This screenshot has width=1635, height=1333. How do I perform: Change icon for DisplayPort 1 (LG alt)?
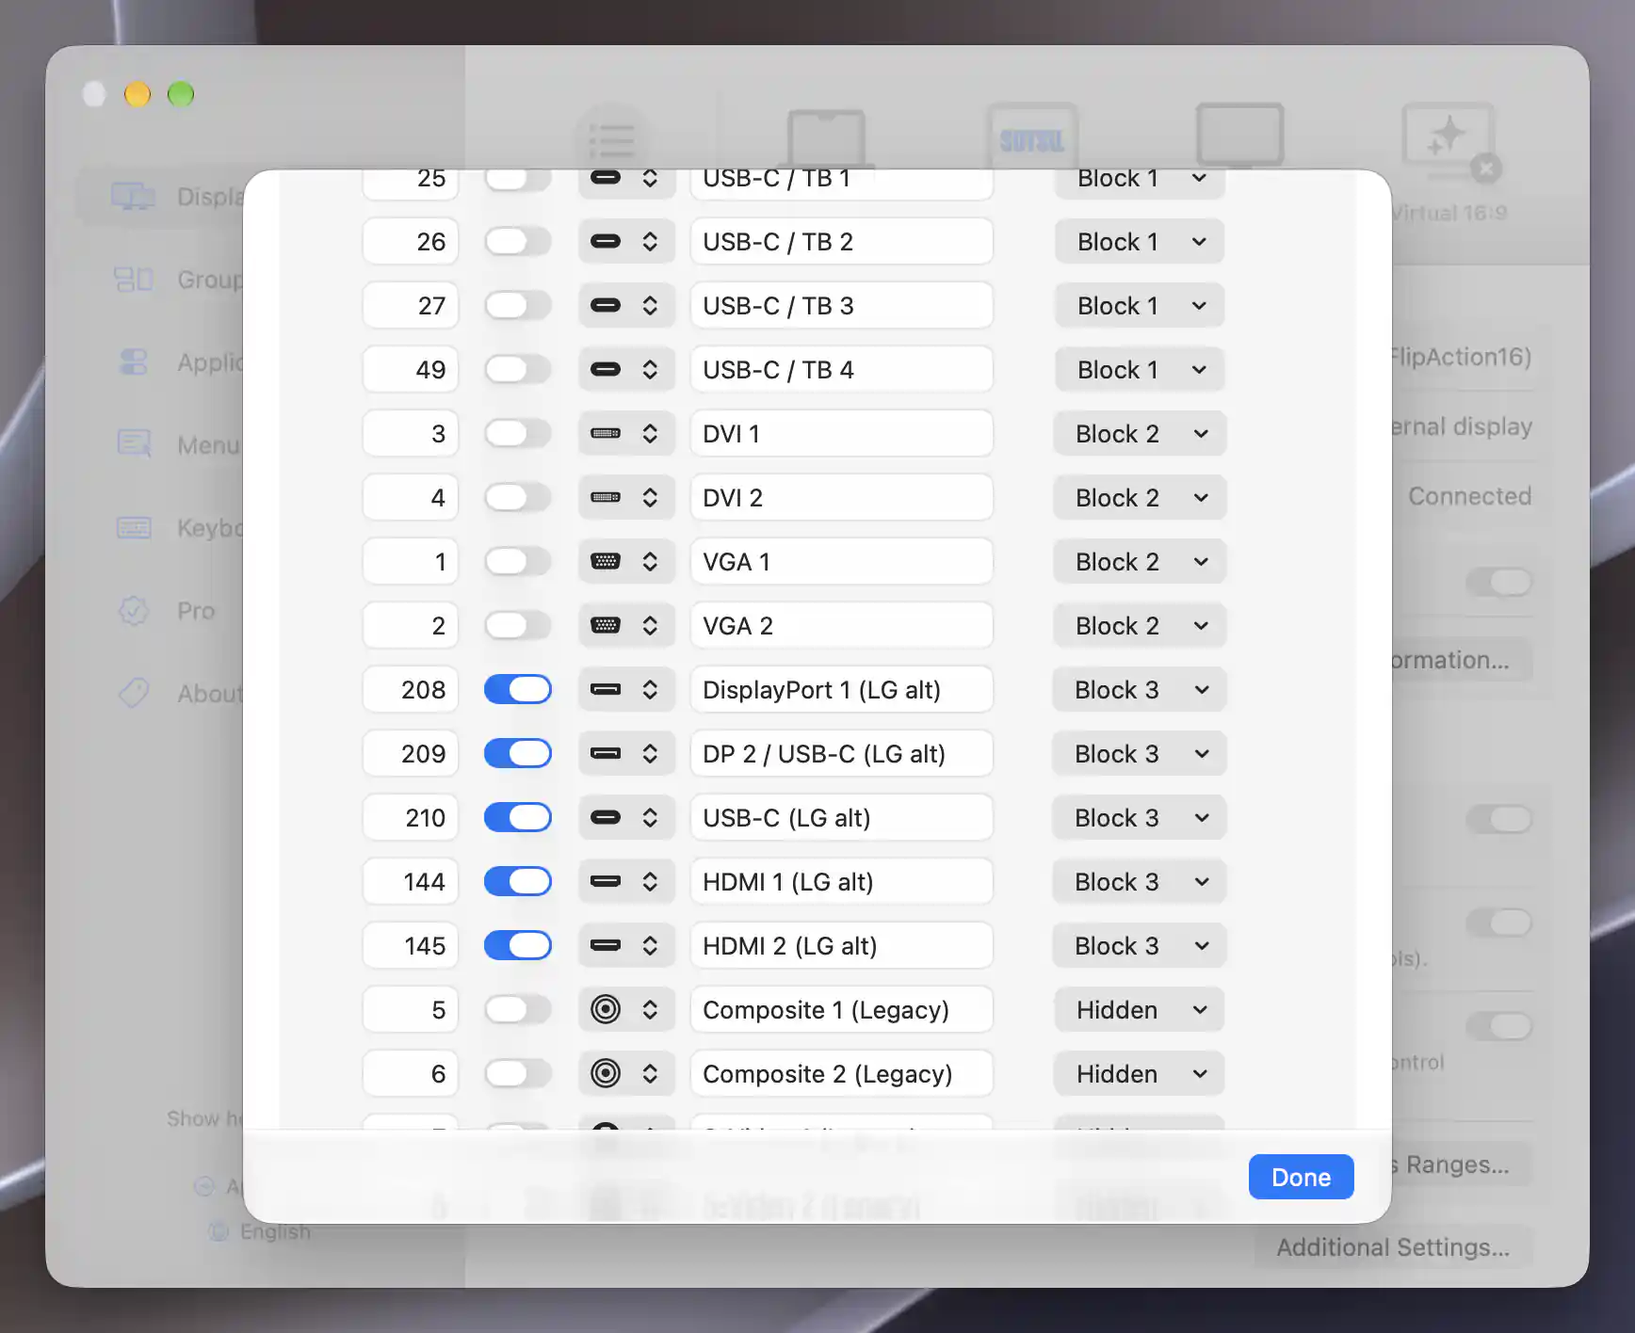tap(626, 690)
